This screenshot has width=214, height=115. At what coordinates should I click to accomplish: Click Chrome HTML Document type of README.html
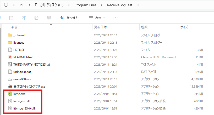click(159, 57)
